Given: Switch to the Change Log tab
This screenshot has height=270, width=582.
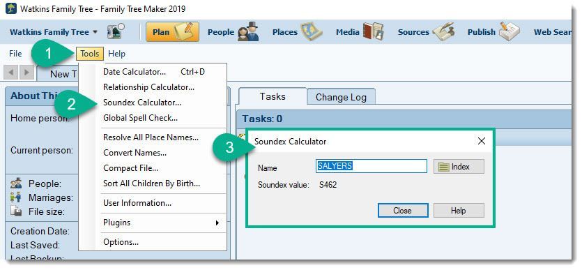Looking at the screenshot, I should [341, 97].
